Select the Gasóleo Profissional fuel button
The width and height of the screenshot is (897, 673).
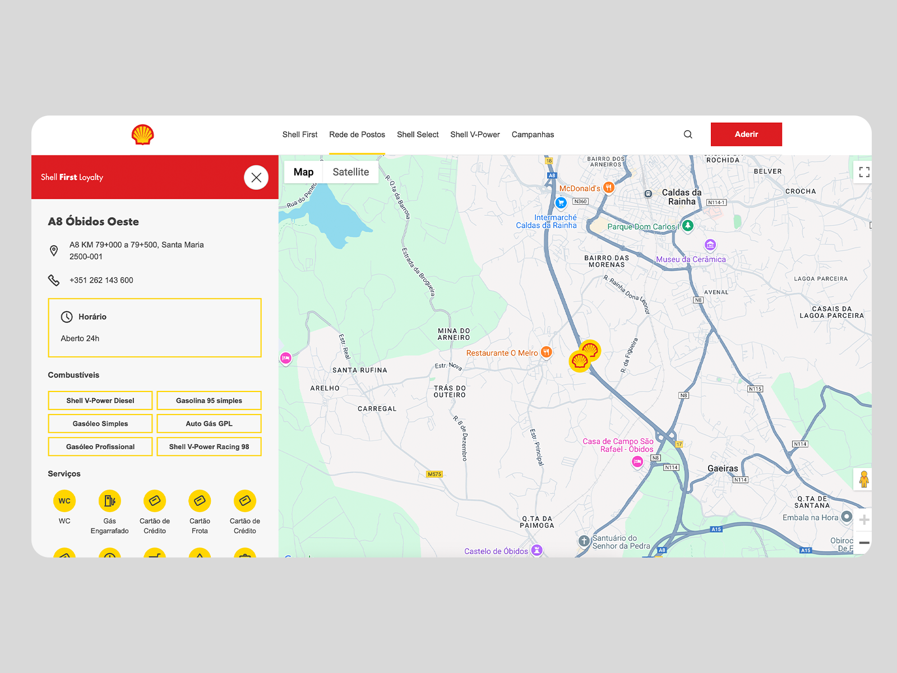(x=100, y=446)
